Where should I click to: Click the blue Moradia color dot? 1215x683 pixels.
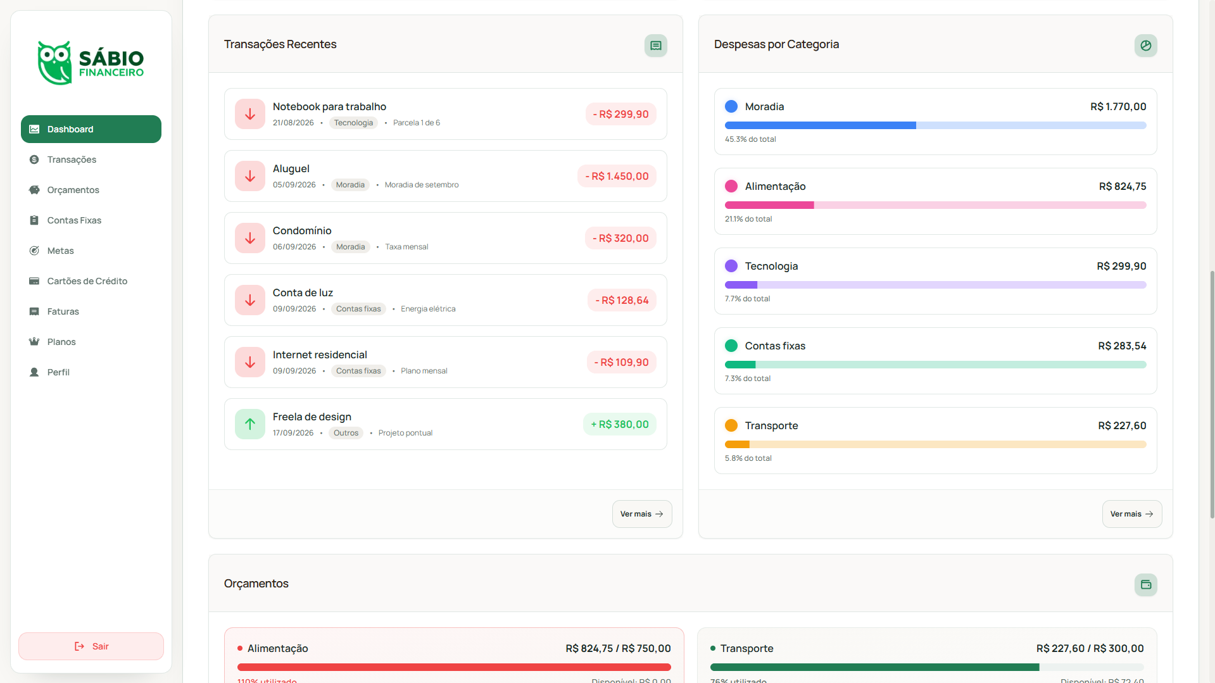pos(731,106)
